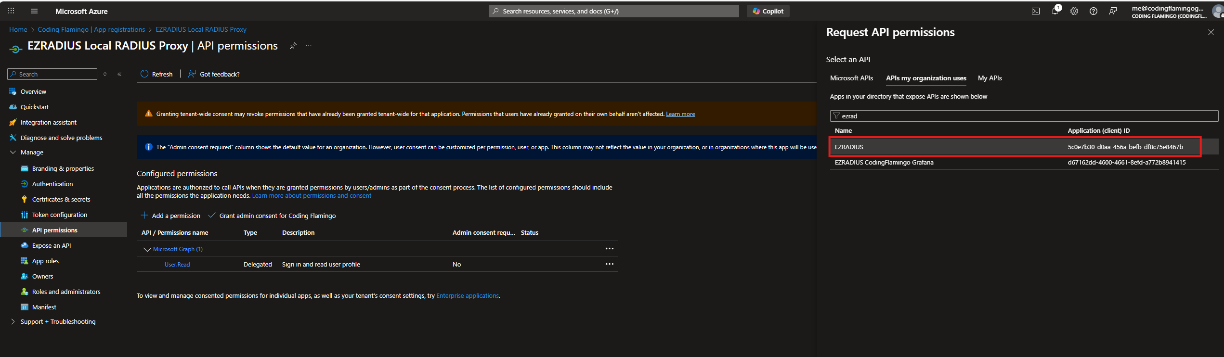The height and width of the screenshot is (357, 1224).
Task: Go to Home breadcrumb
Action: (x=18, y=29)
